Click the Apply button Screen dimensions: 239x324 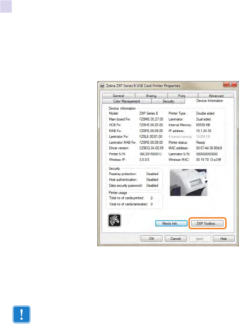click(200, 239)
